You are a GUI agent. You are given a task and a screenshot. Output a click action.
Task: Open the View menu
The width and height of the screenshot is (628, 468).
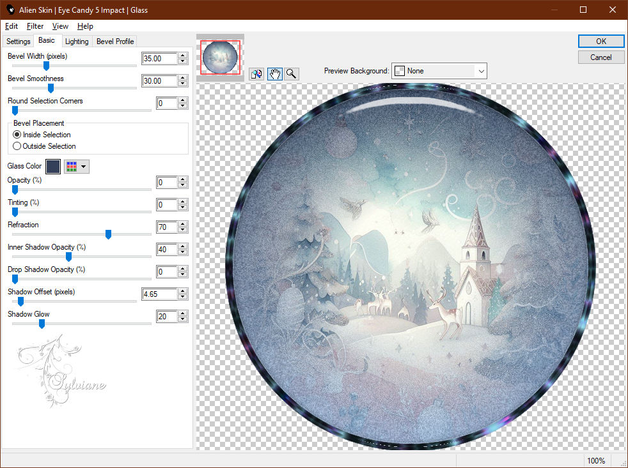pos(60,26)
